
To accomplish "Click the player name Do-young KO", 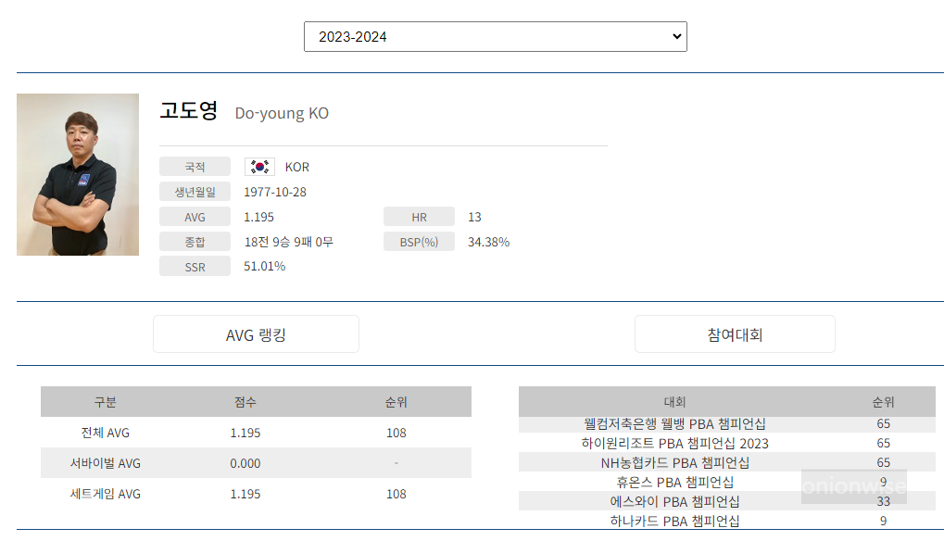I will pyautogui.click(x=281, y=112).
